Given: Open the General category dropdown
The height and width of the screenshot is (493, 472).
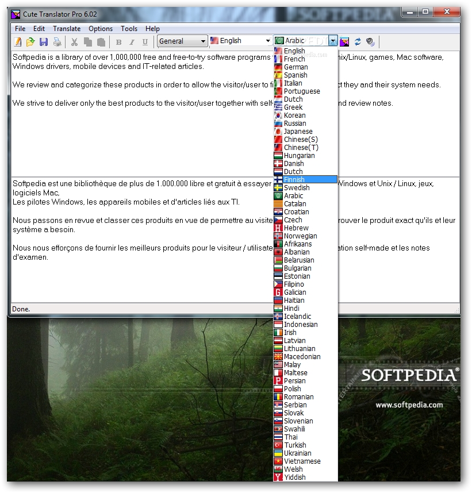Looking at the screenshot, I should click(x=182, y=41).
